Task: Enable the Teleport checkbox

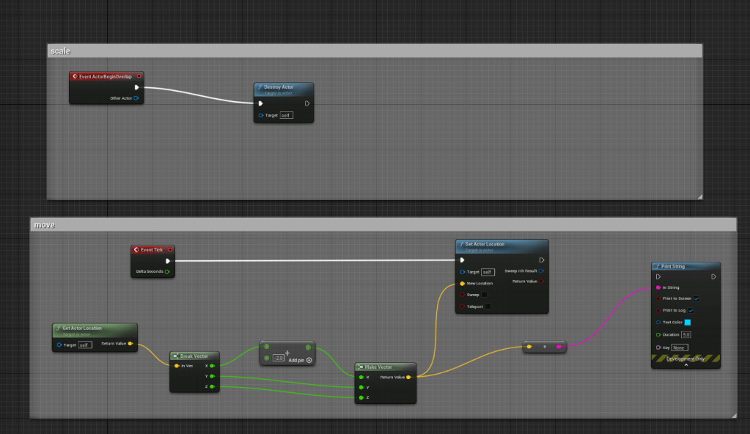Action: [x=488, y=306]
